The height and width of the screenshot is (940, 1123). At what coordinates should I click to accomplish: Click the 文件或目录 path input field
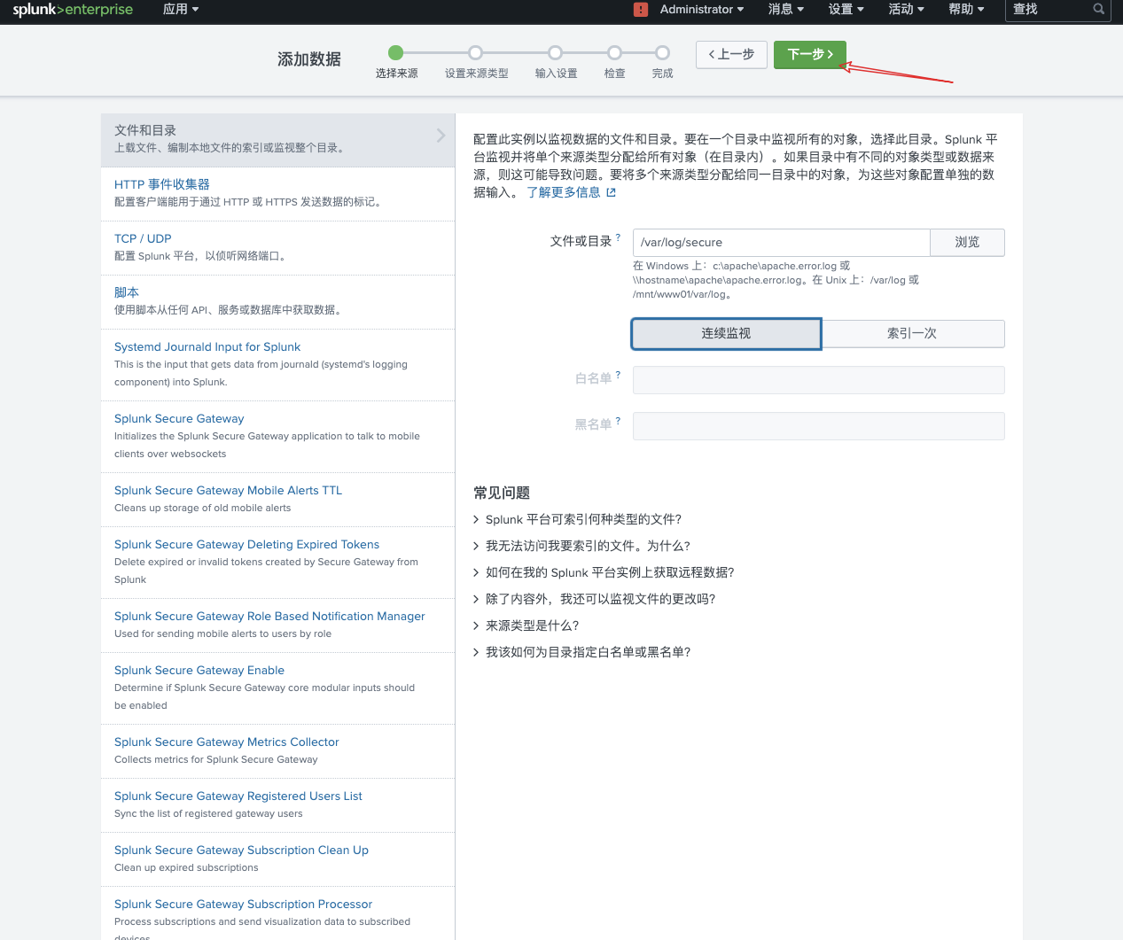click(x=781, y=243)
